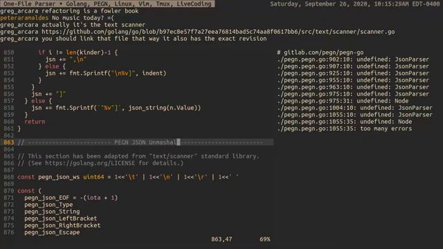This screenshot has height=249, width=443.
Task: Click highlighted line number 863 in gutter
Action: (9, 142)
